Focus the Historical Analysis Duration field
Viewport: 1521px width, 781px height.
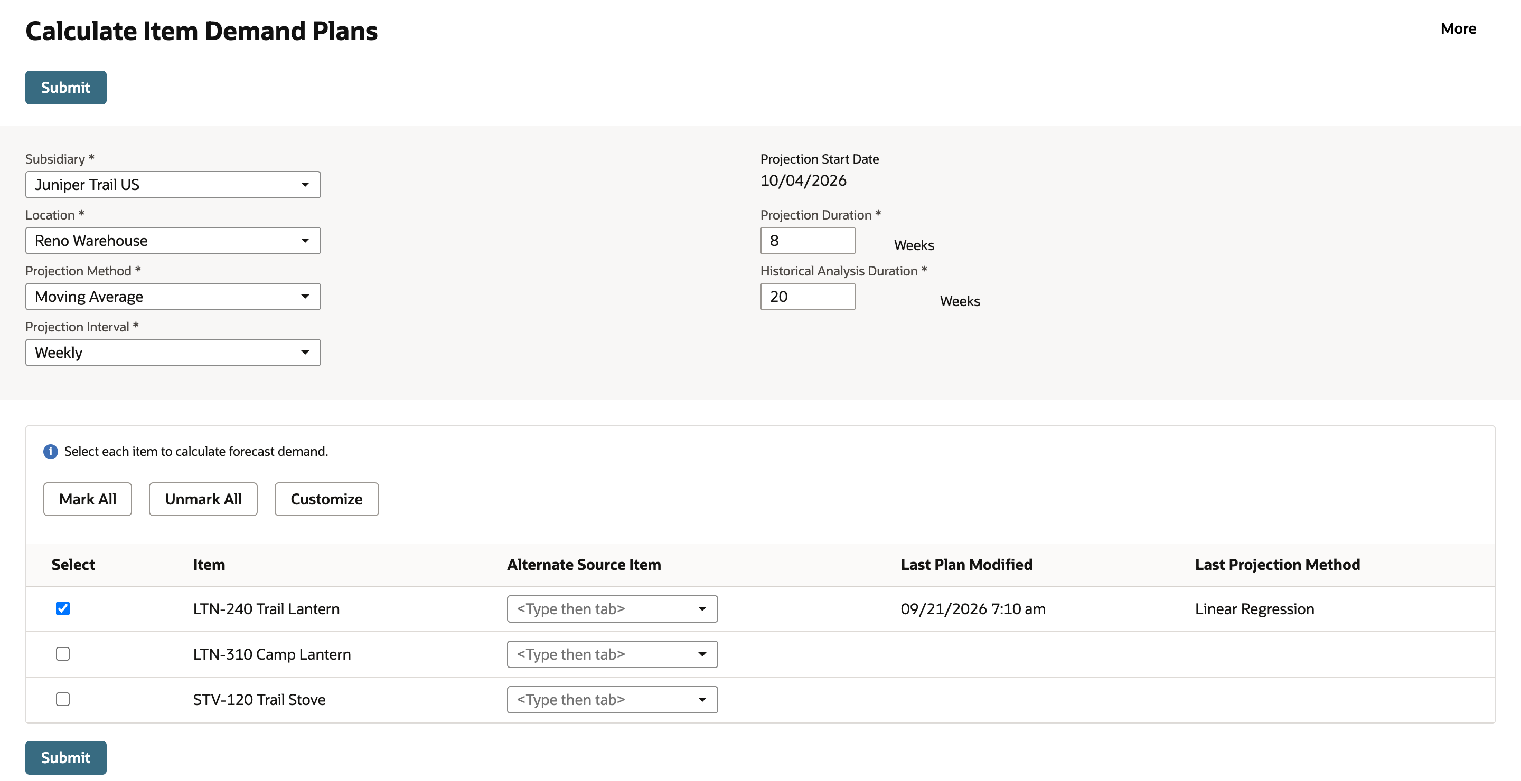808,297
